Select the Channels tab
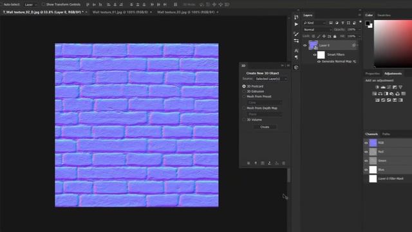This screenshot has width=412, height=232. [371, 134]
